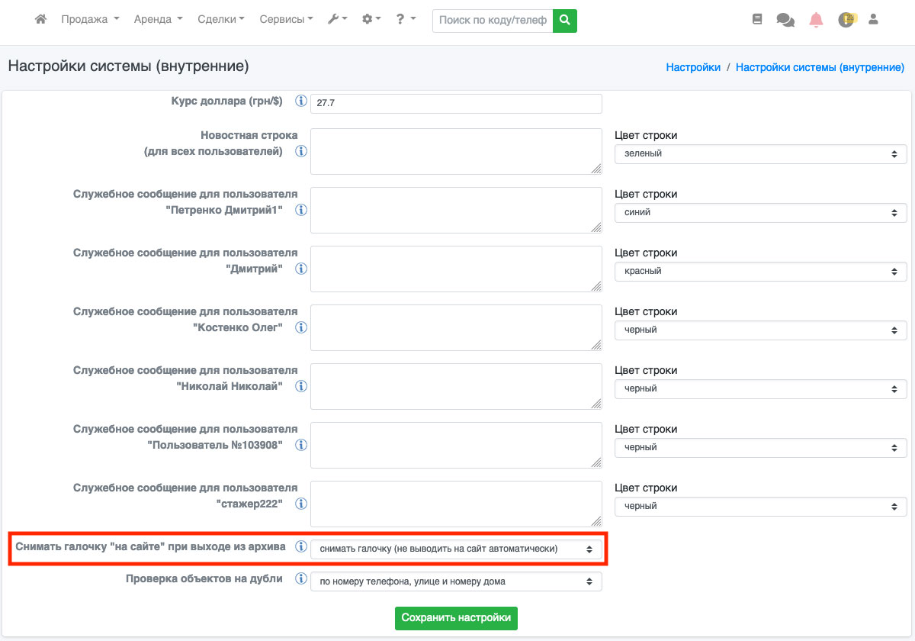Open Цвет строки dropdown showing зеленый
The width and height of the screenshot is (915, 641).
760,154
